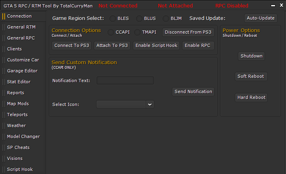This screenshot has width=286, height=174.
Task: Enable Script Hook button
Action: [156, 45]
